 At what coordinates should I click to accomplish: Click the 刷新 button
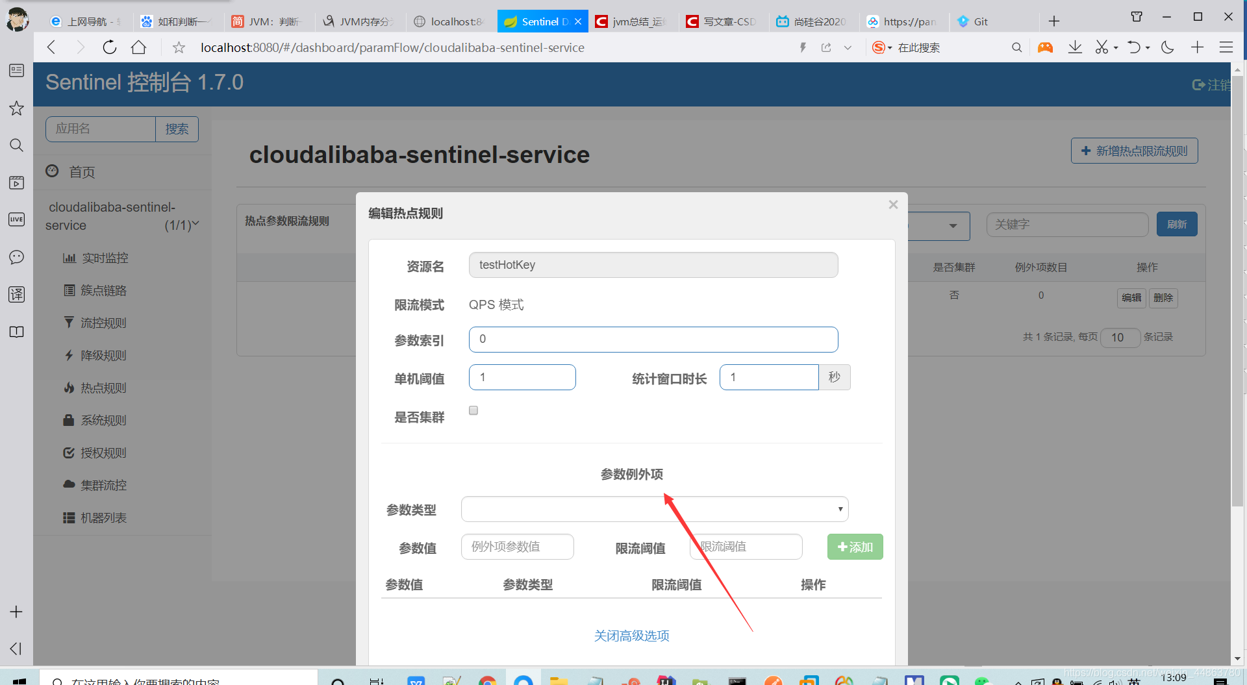click(x=1177, y=224)
